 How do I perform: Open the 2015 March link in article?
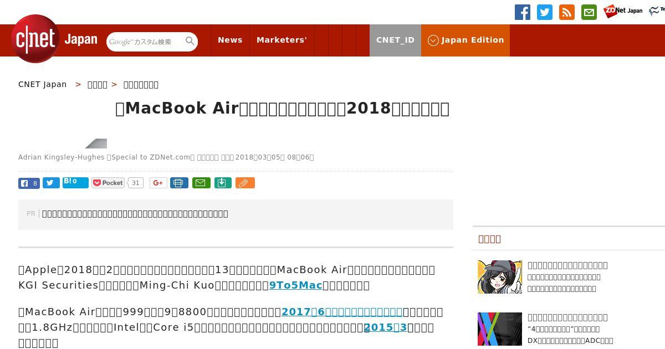click(x=385, y=327)
